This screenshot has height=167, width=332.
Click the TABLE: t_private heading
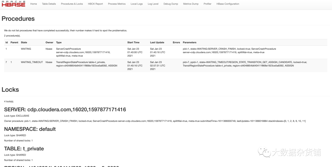[x=24, y=149]
